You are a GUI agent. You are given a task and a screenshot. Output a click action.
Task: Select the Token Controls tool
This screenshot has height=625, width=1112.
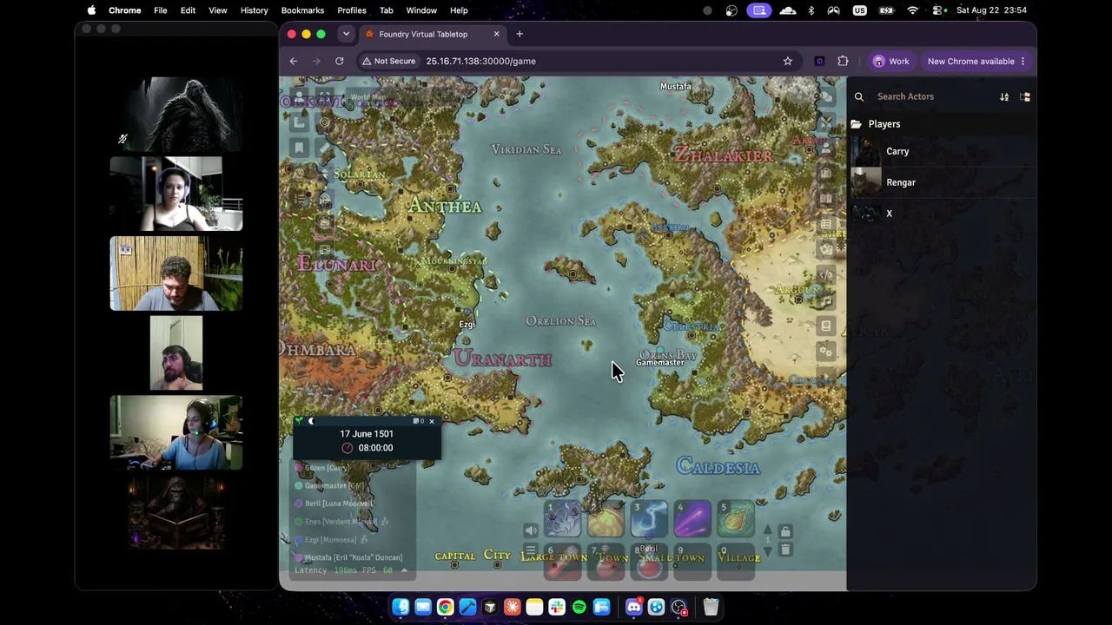click(x=300, y=97)
